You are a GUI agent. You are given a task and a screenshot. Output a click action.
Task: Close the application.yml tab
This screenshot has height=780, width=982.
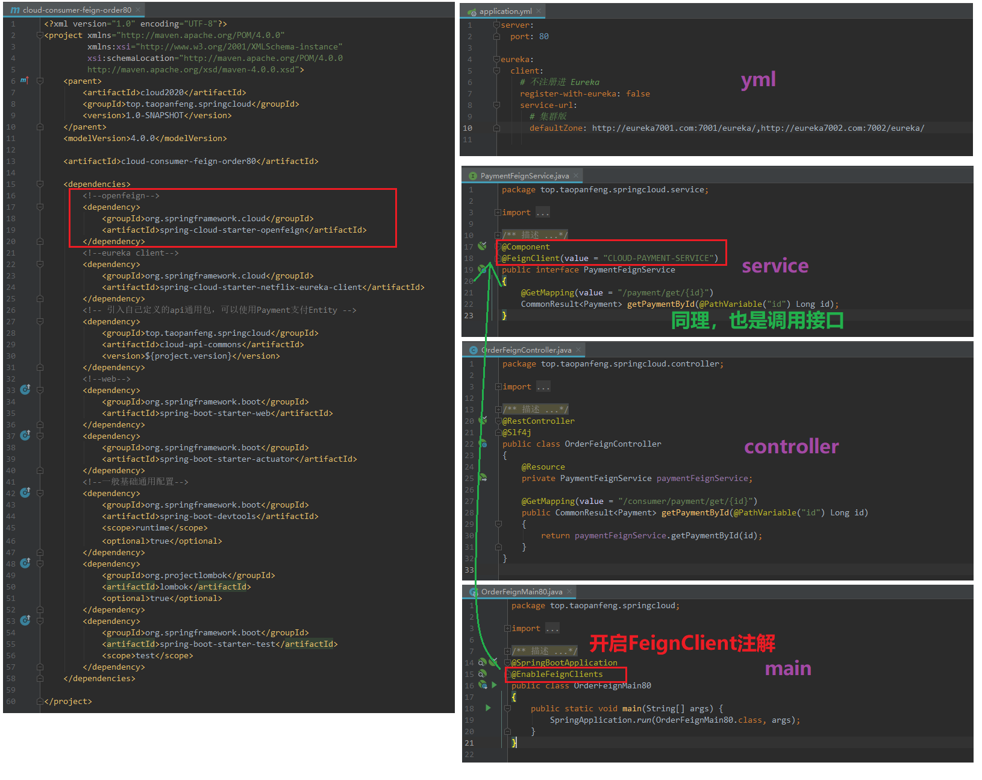[x=539, y=11]
